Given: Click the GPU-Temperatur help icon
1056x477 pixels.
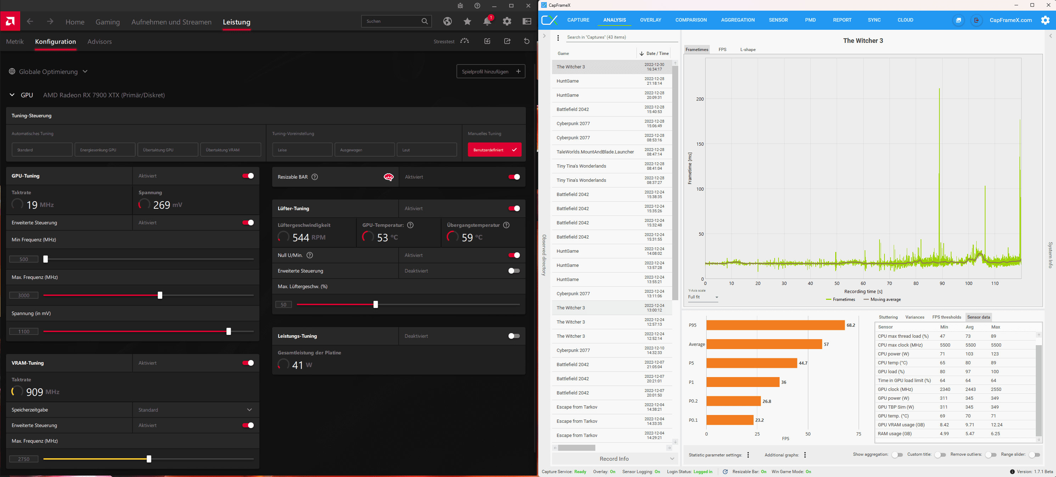Looking at the screenshot, I should [410, 225].
